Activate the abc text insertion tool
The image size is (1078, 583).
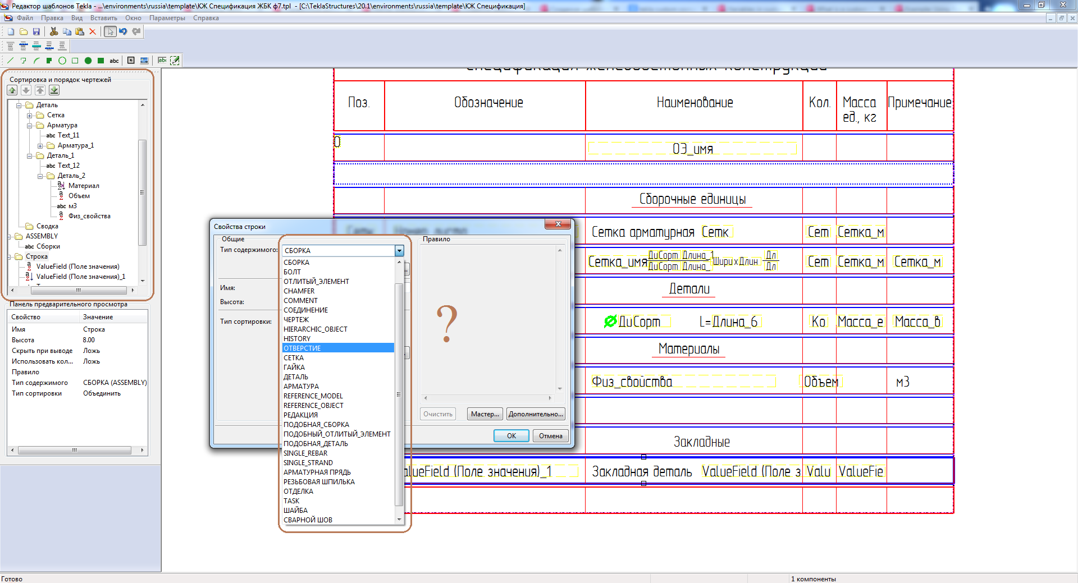tap(114, 61)
